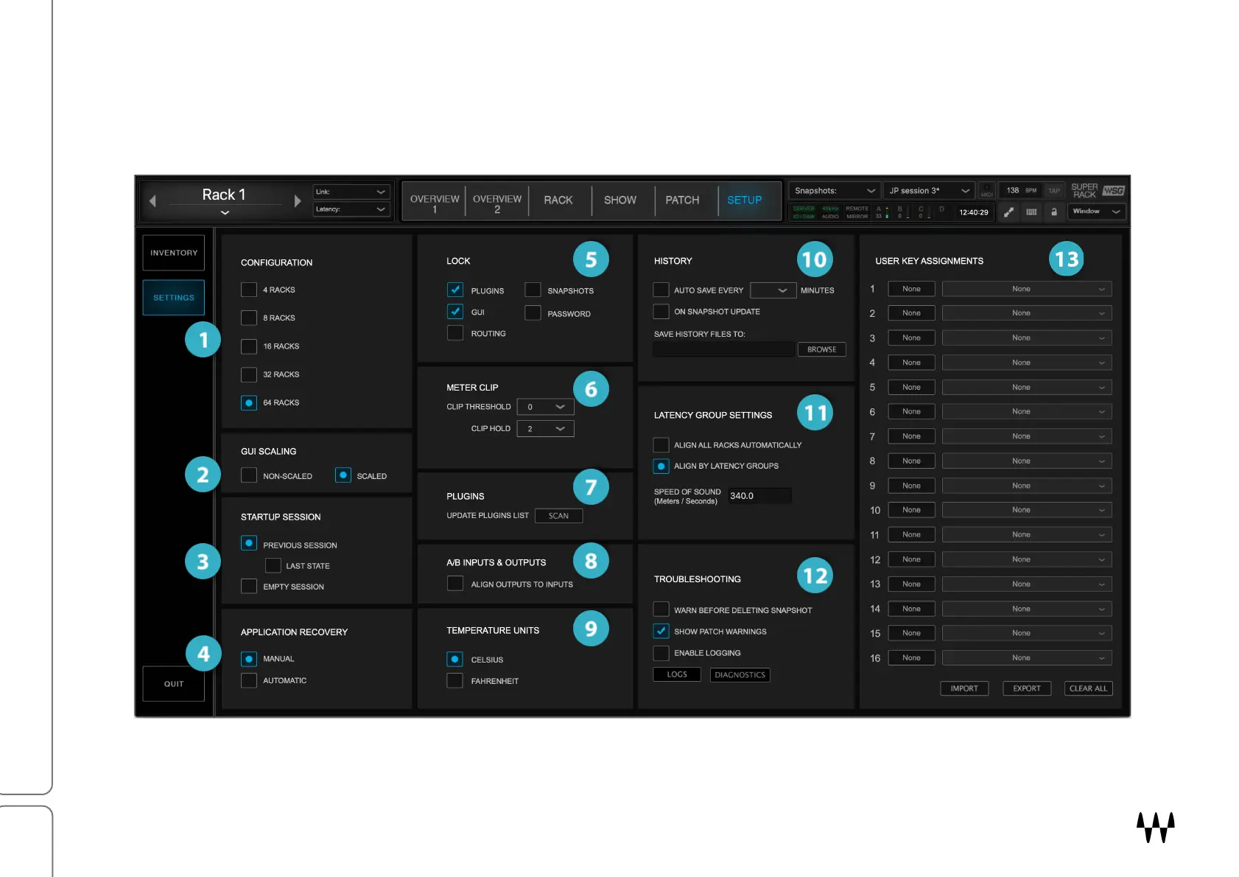
Task: Go to next rack with right arrow
Action: [x=298, y=200]
